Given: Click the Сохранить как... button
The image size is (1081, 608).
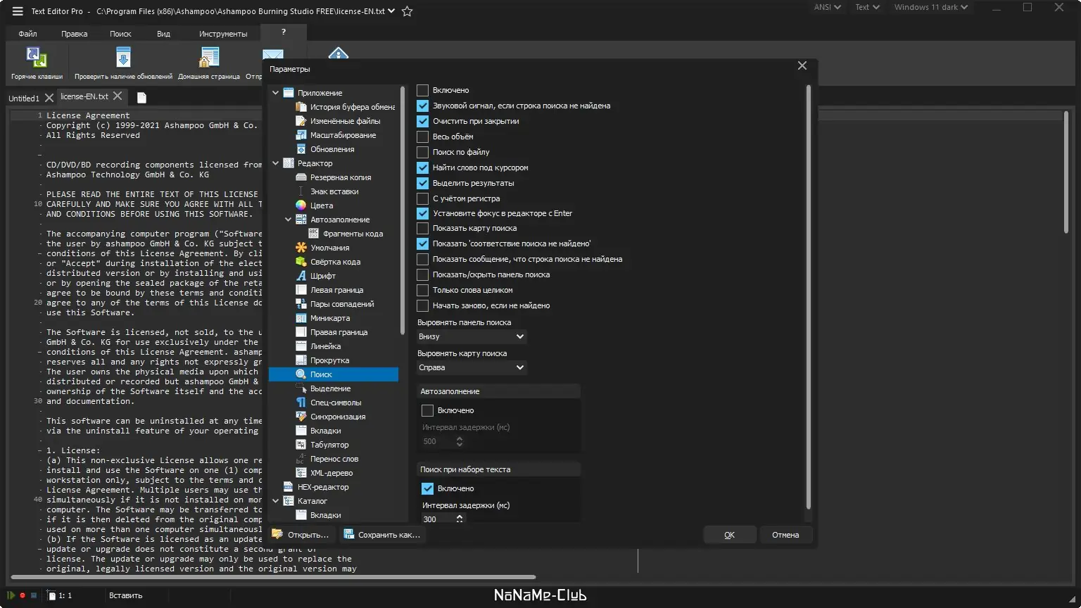Looking at the screenshot, I should tap(382, 535).
